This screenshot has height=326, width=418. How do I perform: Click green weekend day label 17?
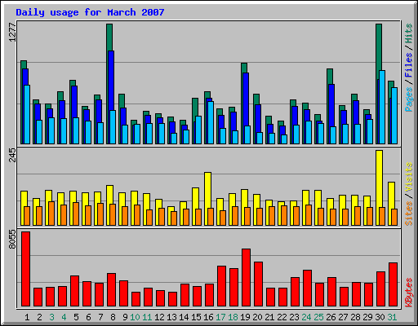click(220, 317)
